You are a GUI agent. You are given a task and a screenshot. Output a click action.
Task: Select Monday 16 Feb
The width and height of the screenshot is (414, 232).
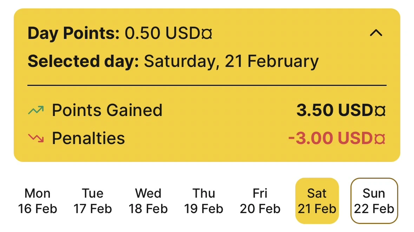coord(38,200)
